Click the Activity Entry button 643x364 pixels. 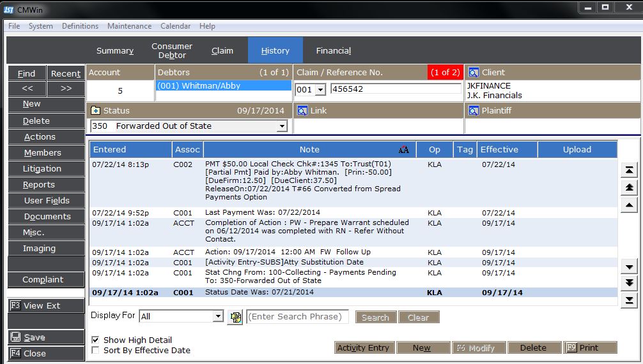click(x=363, y=348)
